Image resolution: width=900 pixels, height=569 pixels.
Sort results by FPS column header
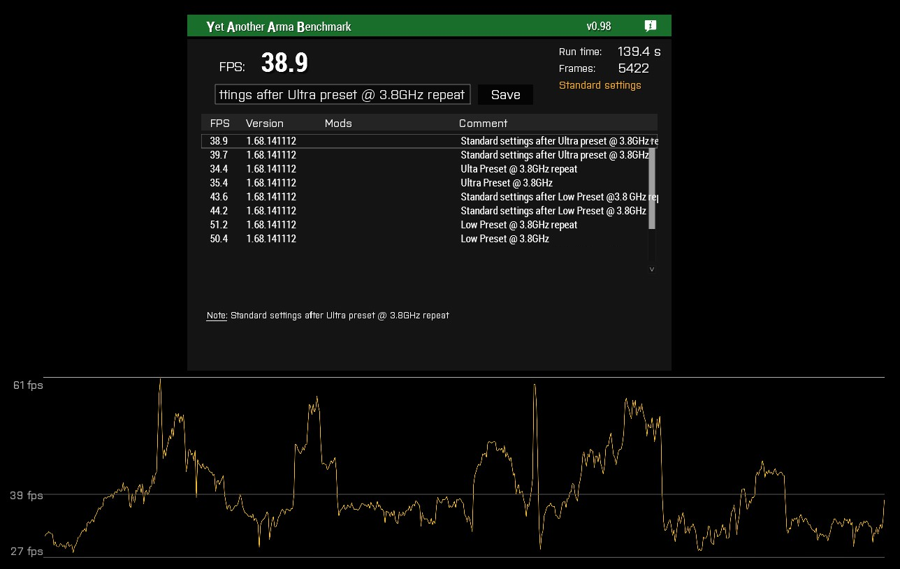coord(220,124)
